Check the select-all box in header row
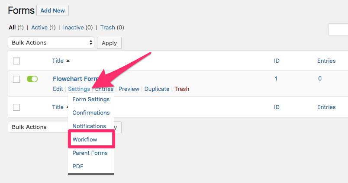 point(16,61)
